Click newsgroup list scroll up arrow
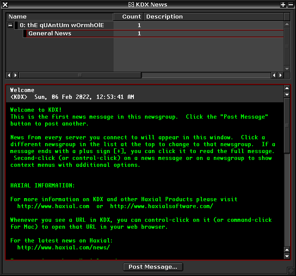 pyautogui.click(x=287, y=24)
